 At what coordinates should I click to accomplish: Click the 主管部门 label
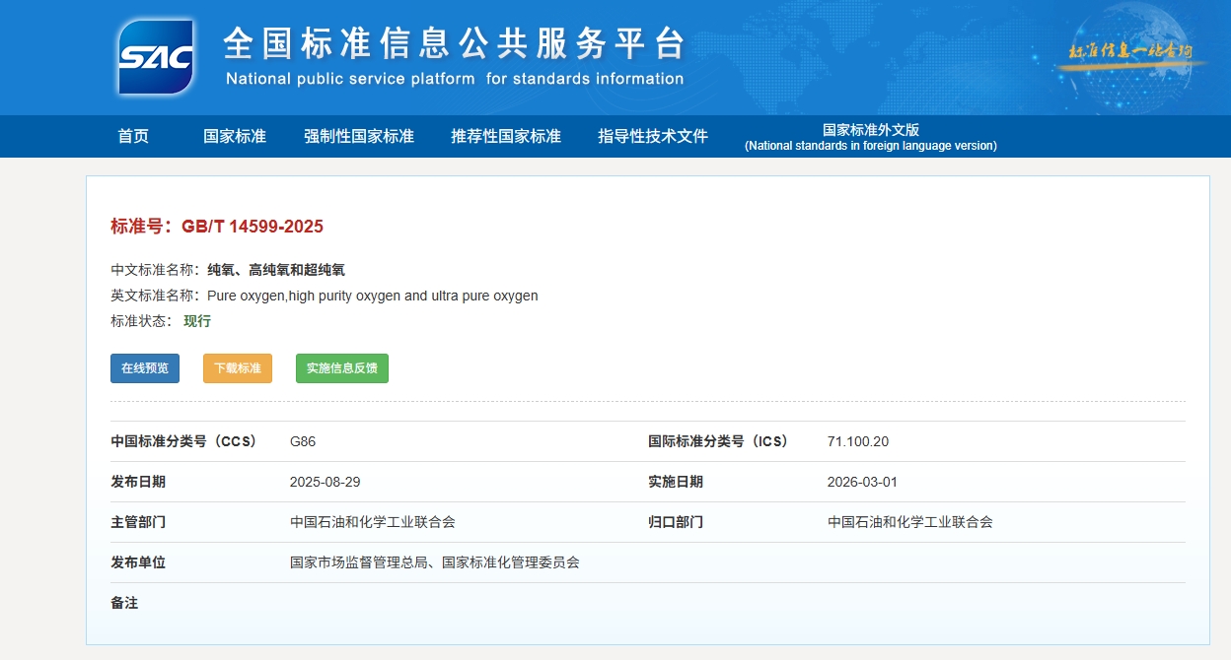[138, 522]
